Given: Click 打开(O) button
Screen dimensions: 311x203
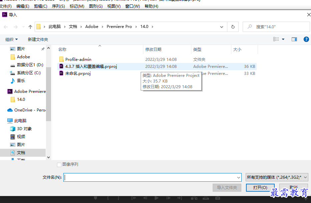Looking at the screenshot, I should (260, 188).
